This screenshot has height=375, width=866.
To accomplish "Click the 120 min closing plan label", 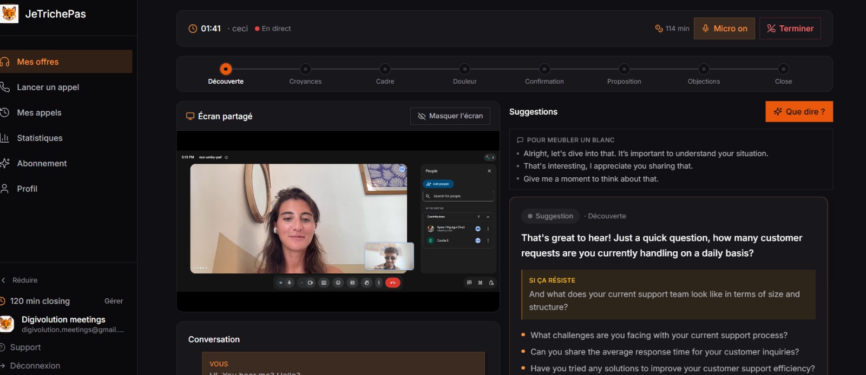I will coord(40,301).
